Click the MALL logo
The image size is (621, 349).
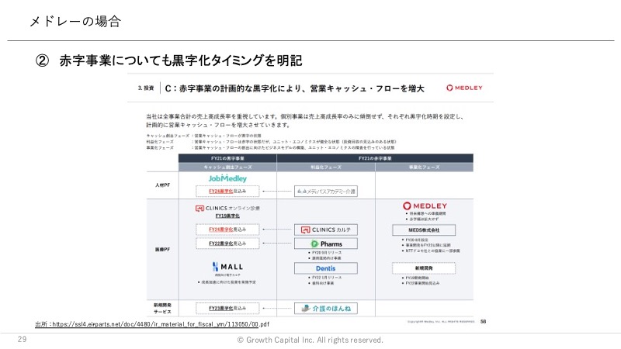pyautogui.click(x=227, y=267)
